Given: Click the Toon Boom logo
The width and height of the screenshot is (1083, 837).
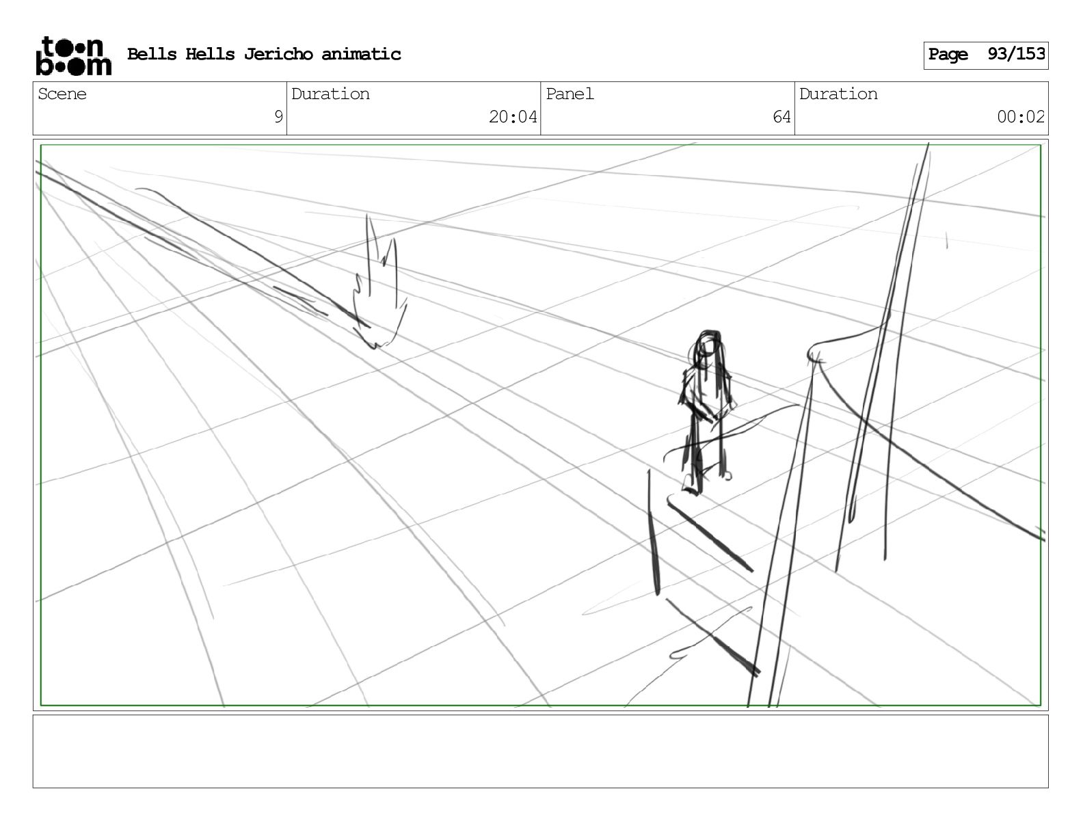Looking at the screenshot, I should click(73, 55).
